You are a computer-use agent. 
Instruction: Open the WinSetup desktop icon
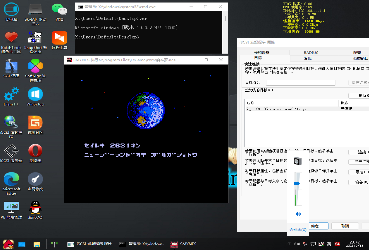(x=35, y=97)
